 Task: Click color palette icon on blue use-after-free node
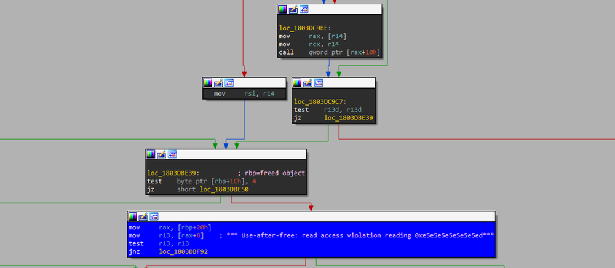pos(133,216)
